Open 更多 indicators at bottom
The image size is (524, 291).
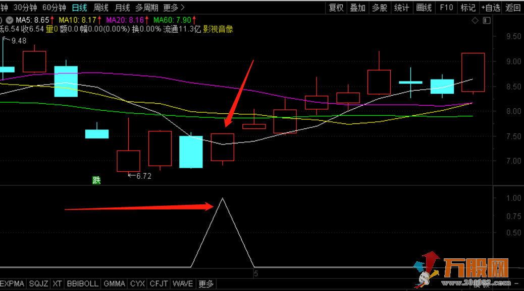[206, 283]
